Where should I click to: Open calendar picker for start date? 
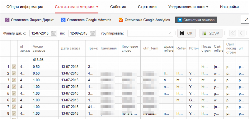click(x=54, y=33)
